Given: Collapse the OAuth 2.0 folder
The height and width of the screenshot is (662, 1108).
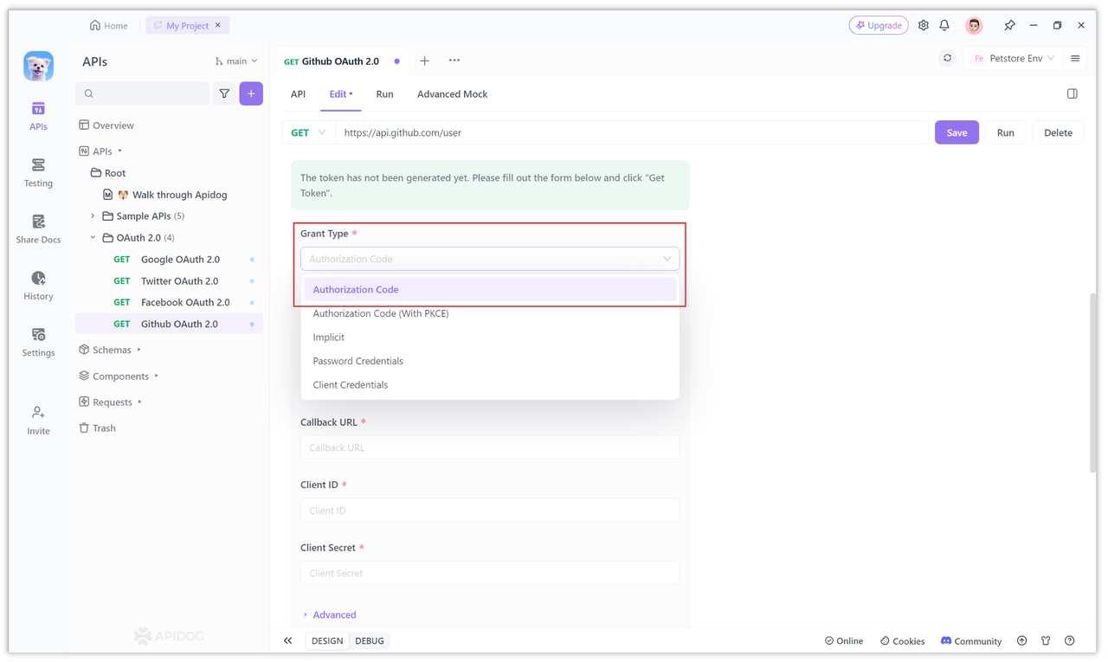Looking at the screenshot, I should tap(93, 237).
